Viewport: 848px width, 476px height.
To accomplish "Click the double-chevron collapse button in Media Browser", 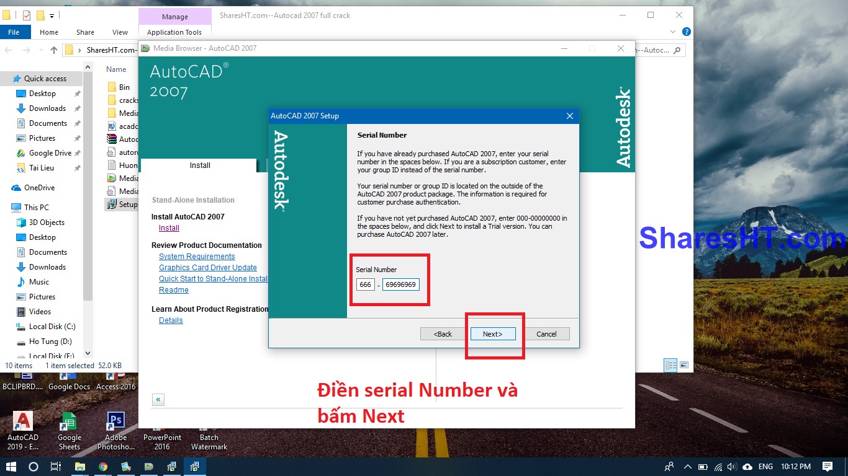I will pyautogui.click(x=158, y=400).
